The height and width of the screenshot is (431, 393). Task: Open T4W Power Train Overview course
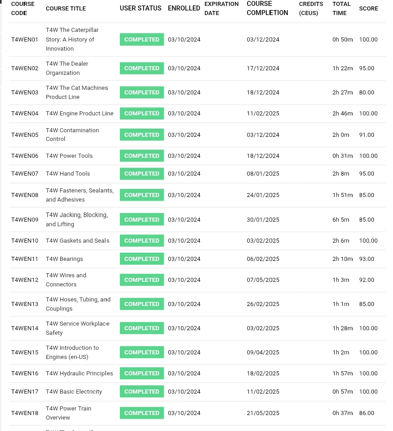pos(68,413)
